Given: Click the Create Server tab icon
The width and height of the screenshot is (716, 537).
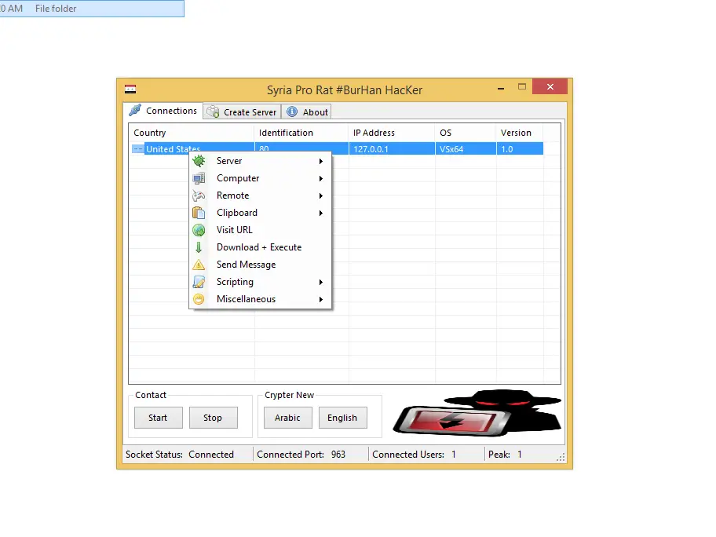Looking at the screenshot, I should coord(213,112).
